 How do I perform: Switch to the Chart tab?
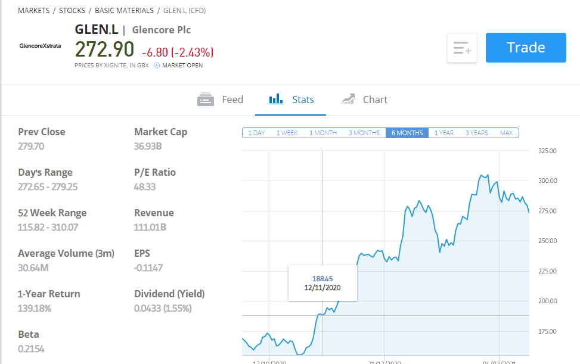(x=364, y=99)
